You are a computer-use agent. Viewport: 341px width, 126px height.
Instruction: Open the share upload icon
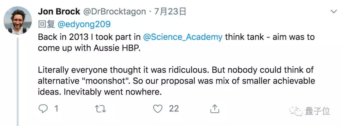[215, 109]
